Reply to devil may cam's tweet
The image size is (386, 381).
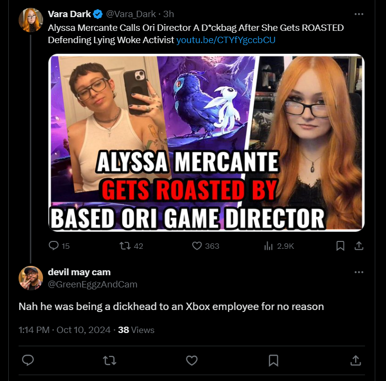pos(28,360)
